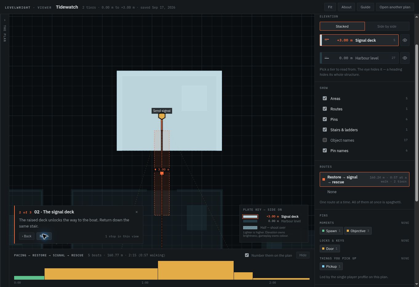Uncheck the Pin names checkbox
This screenshot has height=287, width=419.
point(325,151)
